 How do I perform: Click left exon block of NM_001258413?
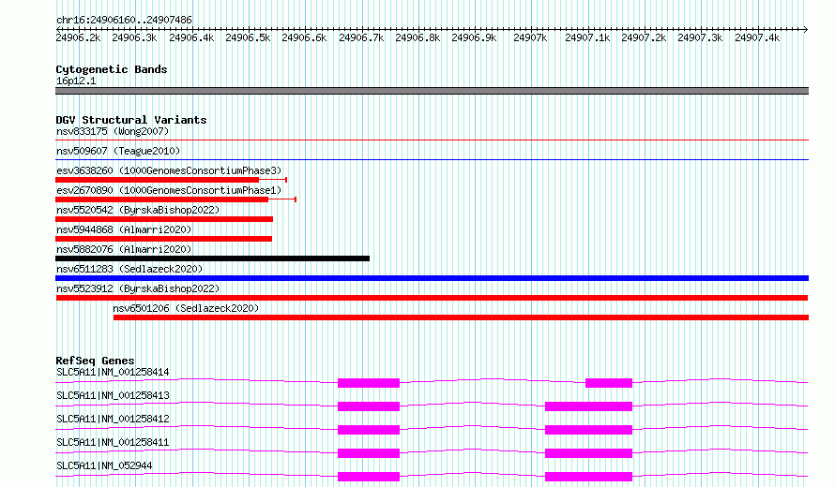pos(369,406)
